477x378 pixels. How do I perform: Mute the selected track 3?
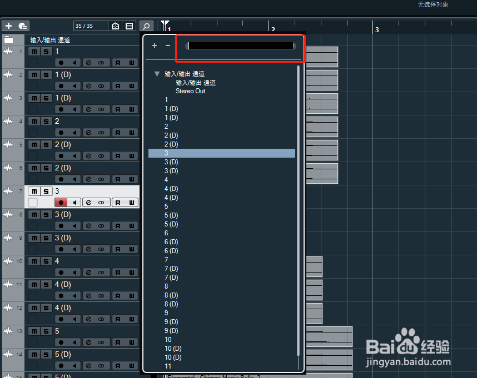click(x=34, y=191)
